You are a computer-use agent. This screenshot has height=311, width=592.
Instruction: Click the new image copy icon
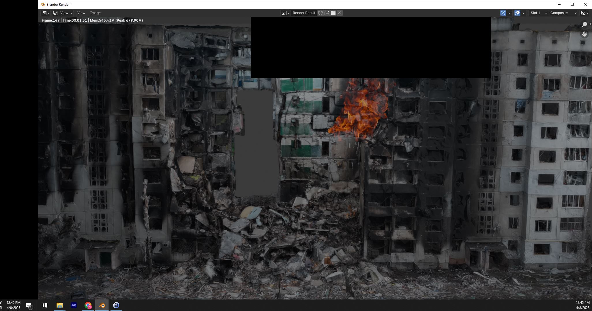[x=327, y=13]
